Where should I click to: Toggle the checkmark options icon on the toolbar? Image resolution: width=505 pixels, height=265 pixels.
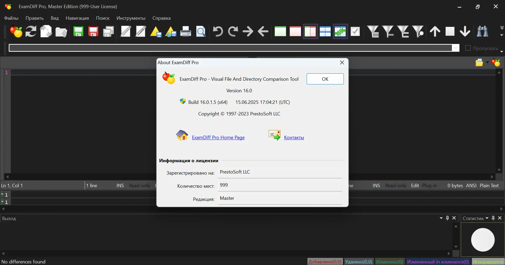click(x=355, y=31)
